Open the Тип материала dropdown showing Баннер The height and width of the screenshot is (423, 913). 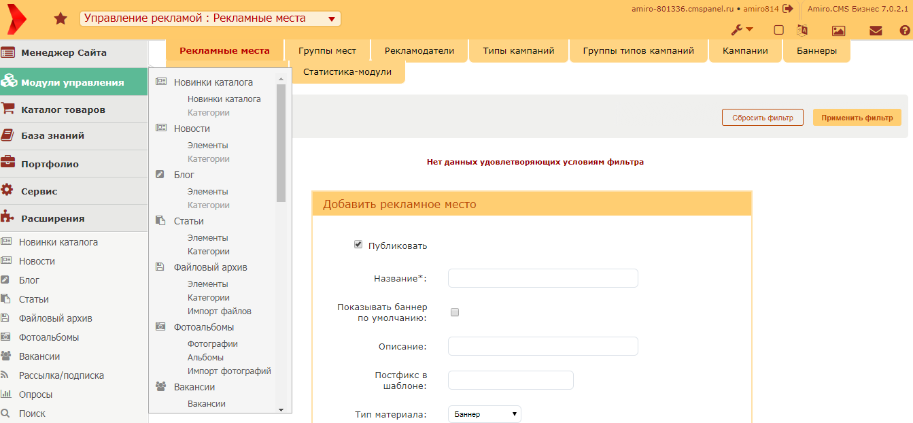pyautogui.click(x=484, y=413)
